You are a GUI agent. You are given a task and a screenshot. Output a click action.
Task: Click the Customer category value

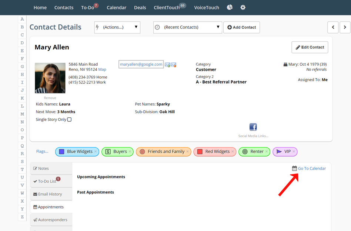coord(206,69)
